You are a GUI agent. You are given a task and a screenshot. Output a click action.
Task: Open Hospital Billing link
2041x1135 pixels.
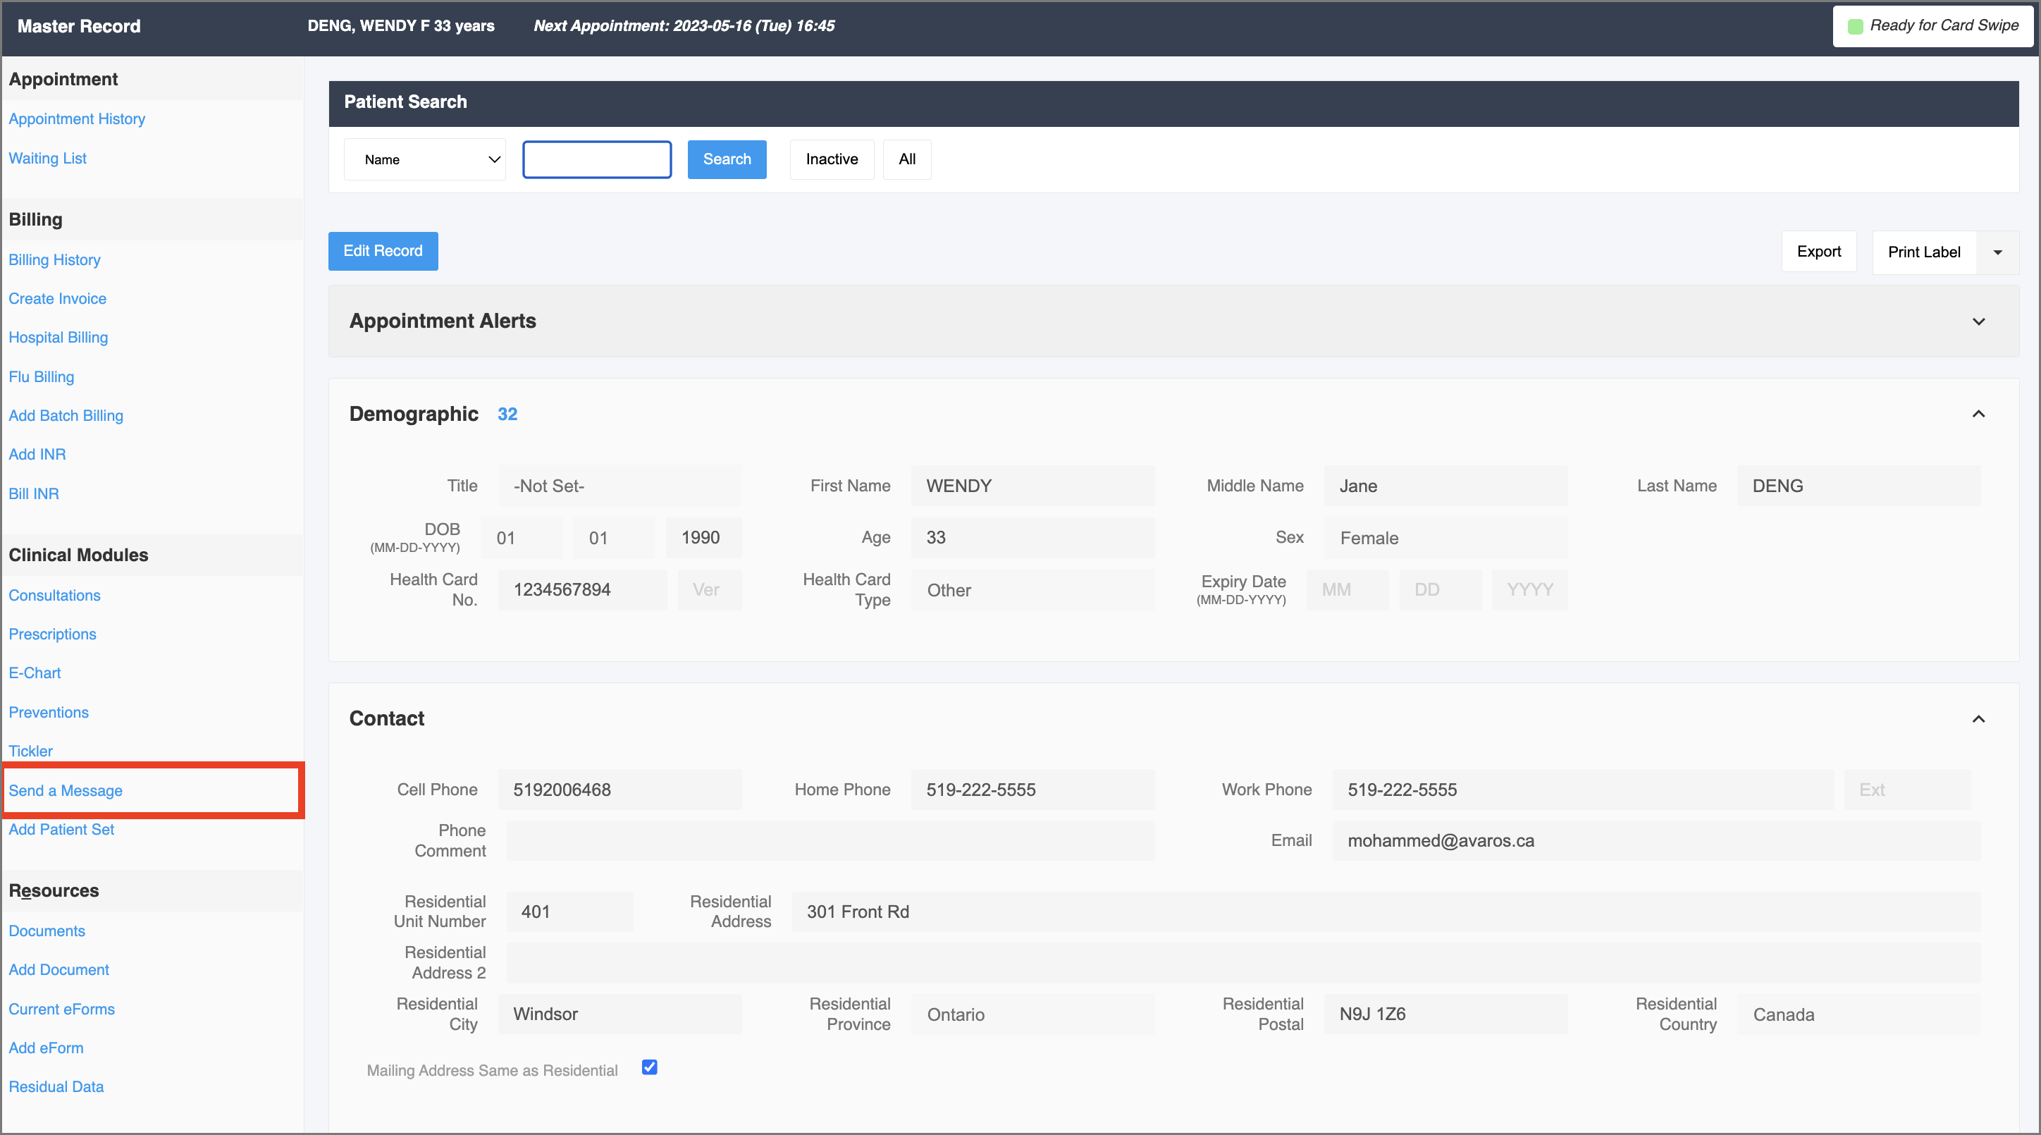(58, 338)
